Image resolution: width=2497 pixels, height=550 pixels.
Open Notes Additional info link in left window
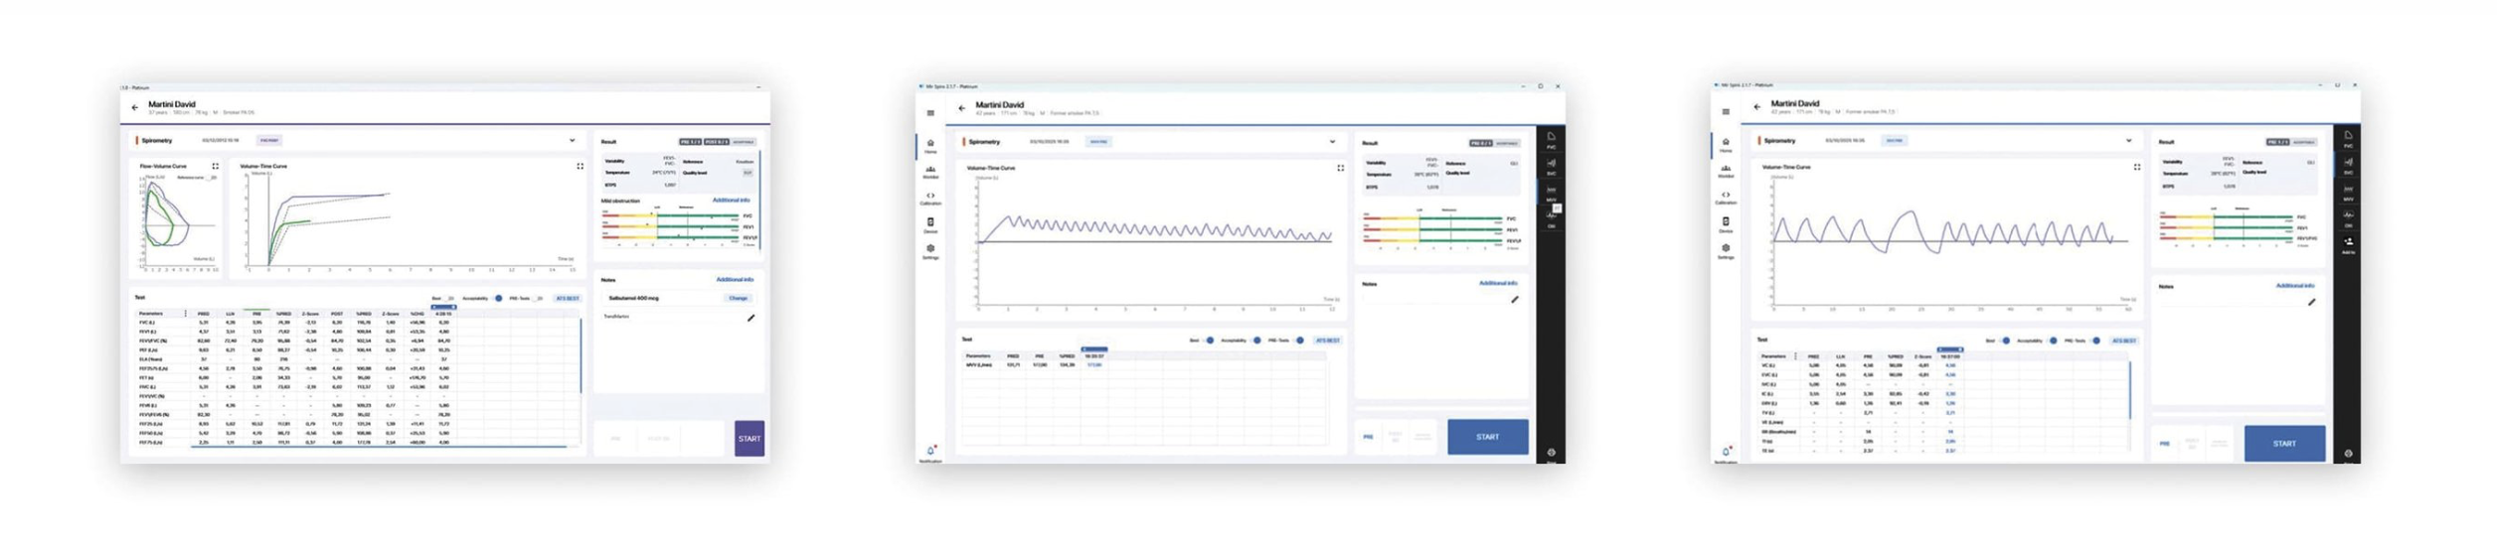pos(735,279)
